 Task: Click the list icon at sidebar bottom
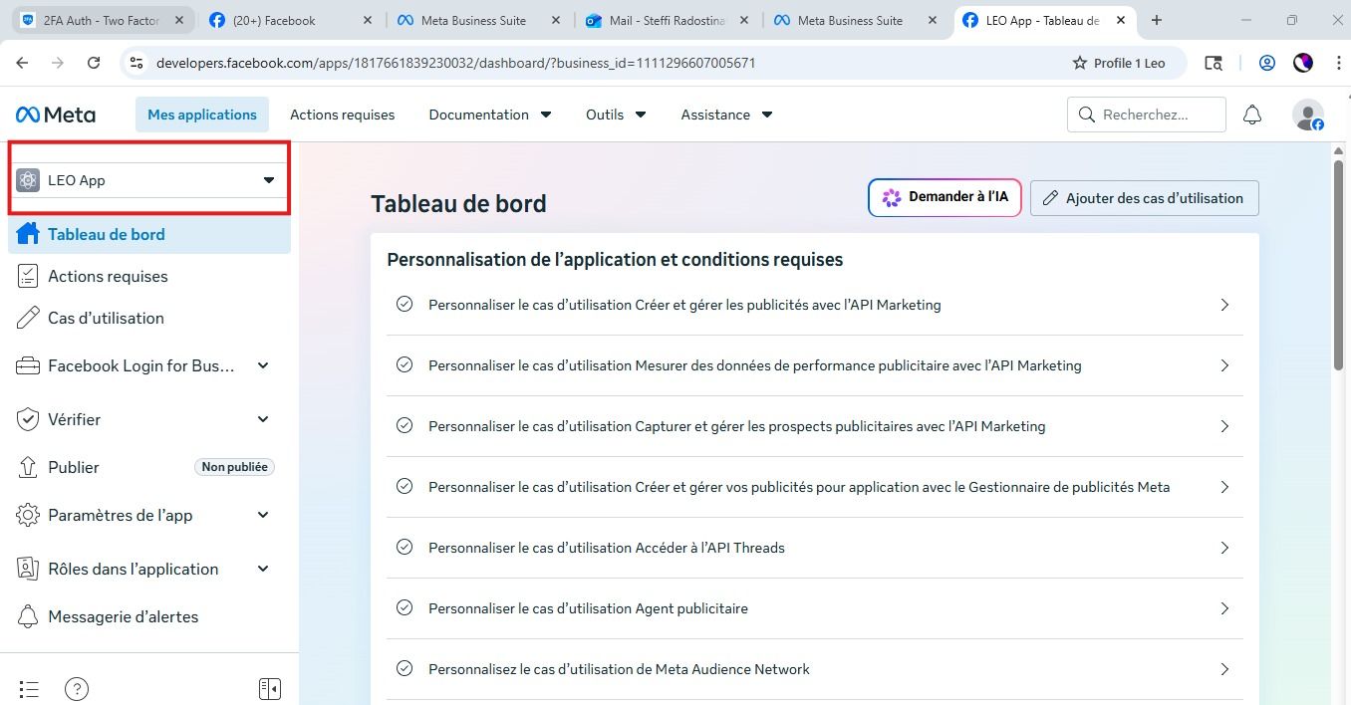click(28, 688)
